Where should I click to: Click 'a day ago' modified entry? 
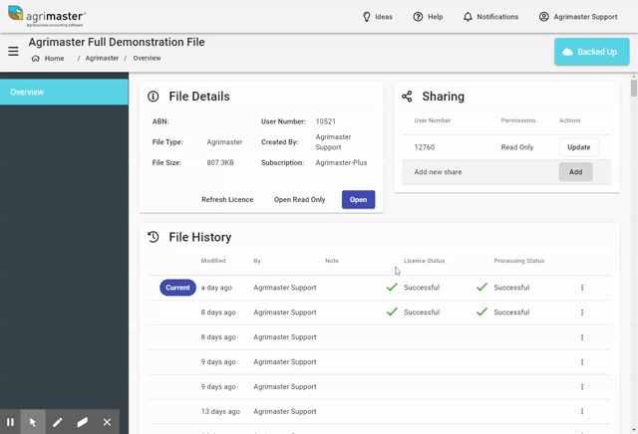216,288
